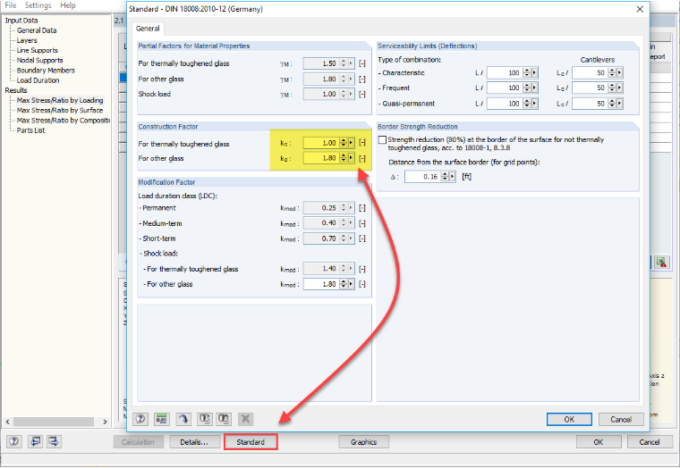The height and width of the screenshot is (468, 680).
Task: Click kc field for thermally toughened glass
Action: pos(321,142)
